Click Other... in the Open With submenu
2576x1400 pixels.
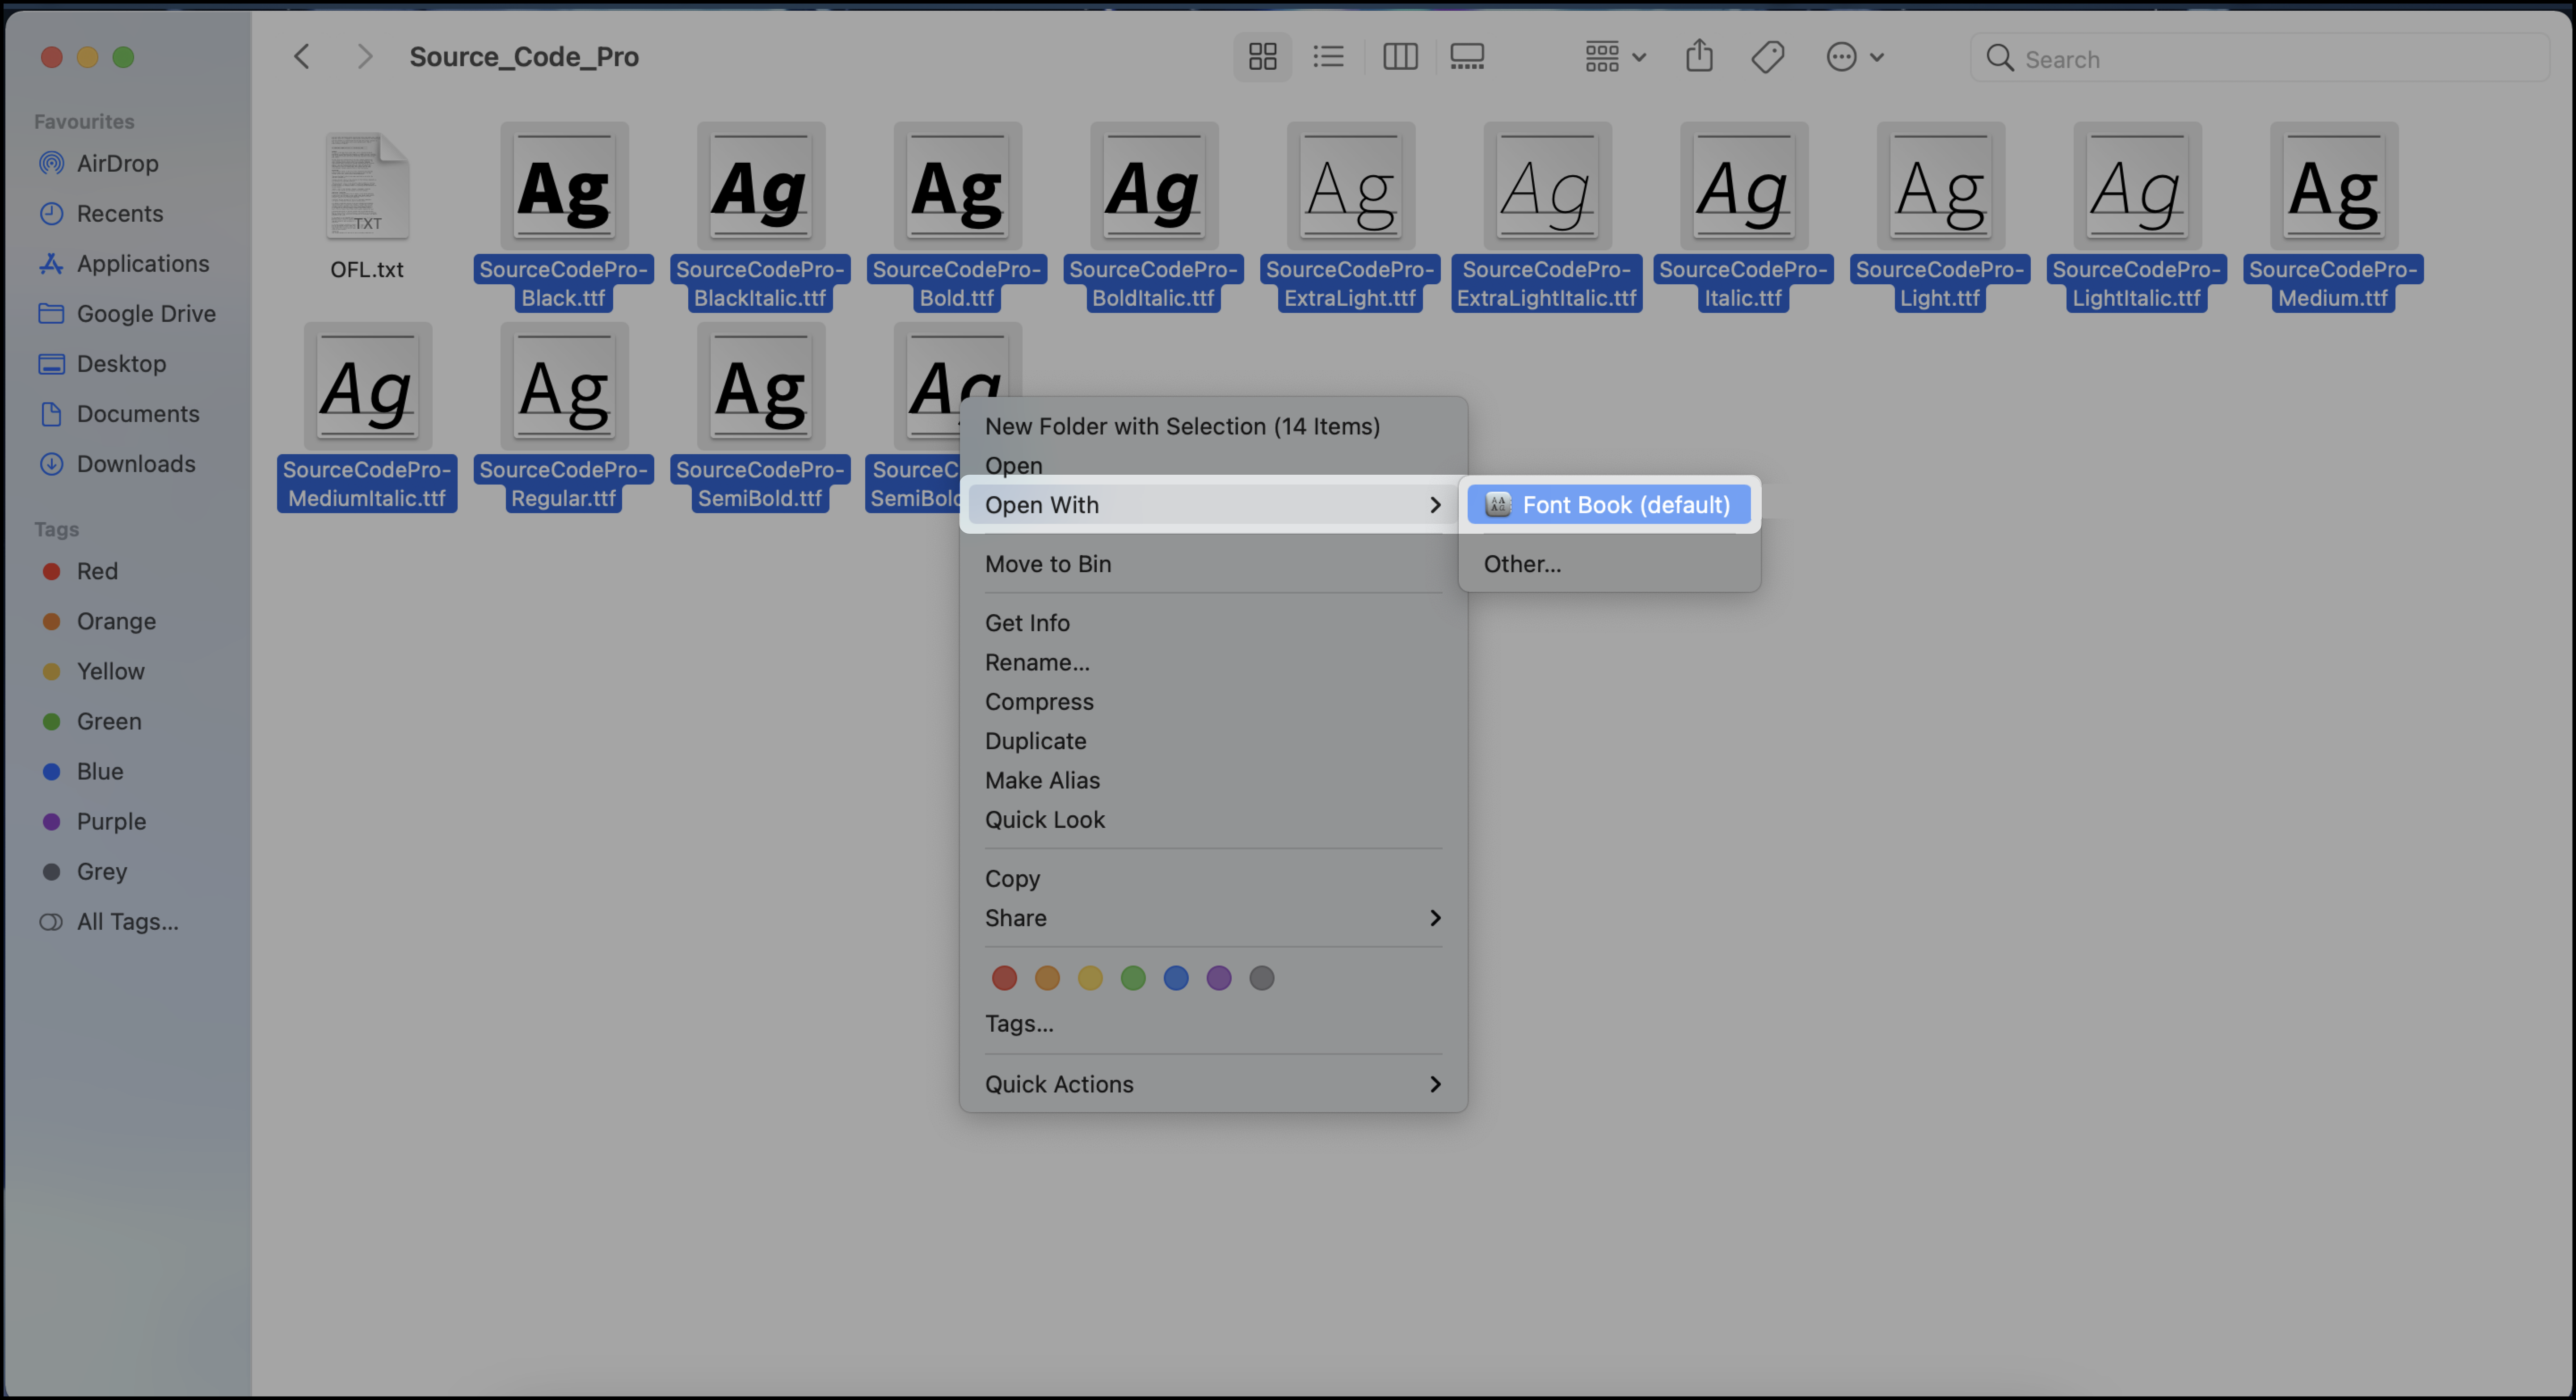(x=1522, y=564)
